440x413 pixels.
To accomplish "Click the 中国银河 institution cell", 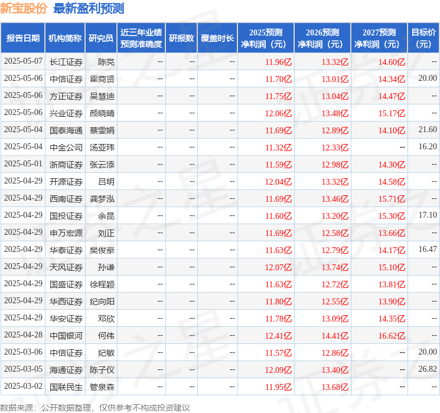I will coord(66,336).
